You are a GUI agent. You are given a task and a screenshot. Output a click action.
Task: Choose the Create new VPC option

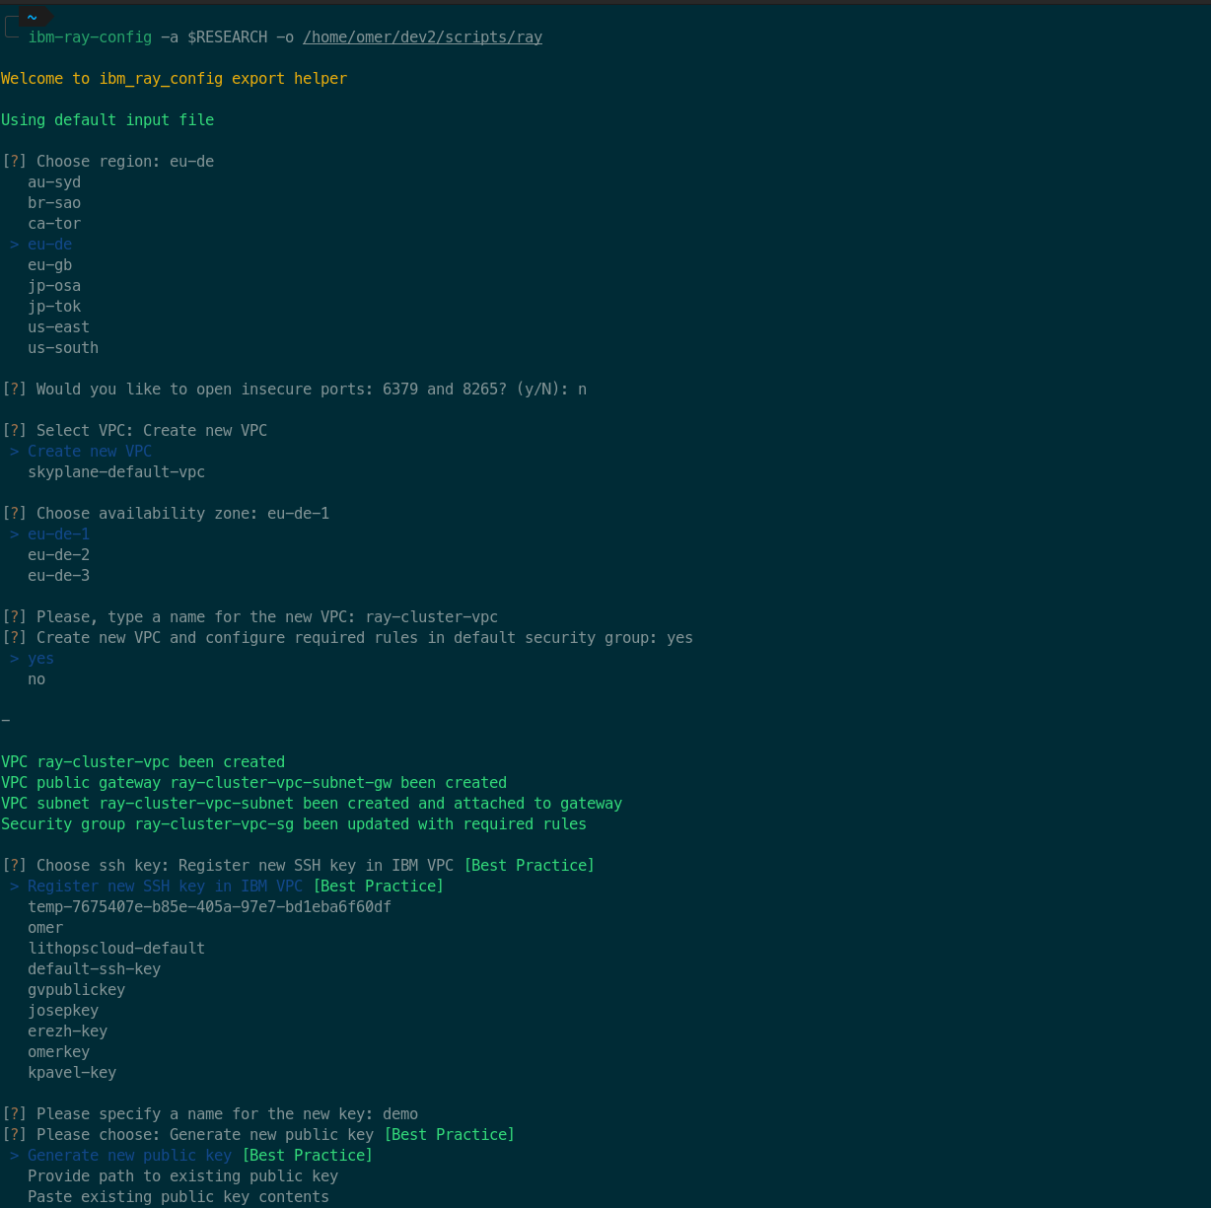[x=90, y=452]
